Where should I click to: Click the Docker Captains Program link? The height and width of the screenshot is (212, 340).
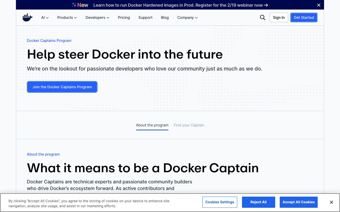49,40
